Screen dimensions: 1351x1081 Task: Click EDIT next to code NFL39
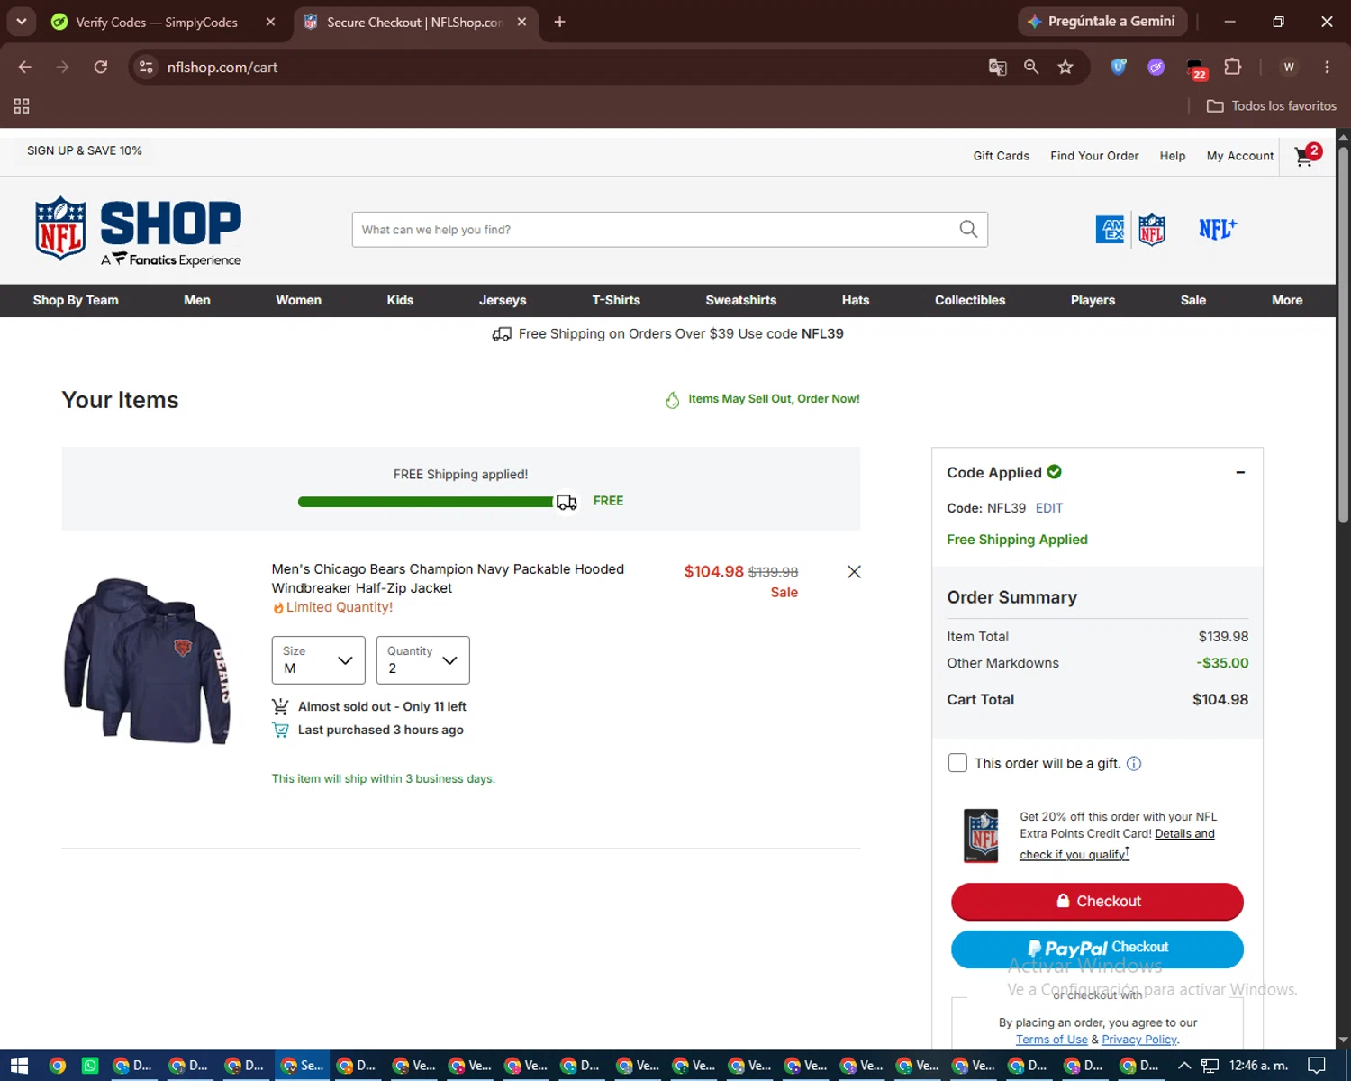pos(1049,508)
